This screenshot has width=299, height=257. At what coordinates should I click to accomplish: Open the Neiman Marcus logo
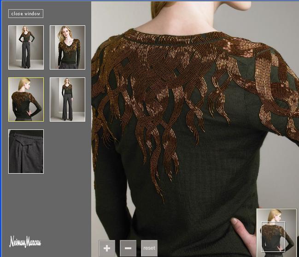[25, 241]
